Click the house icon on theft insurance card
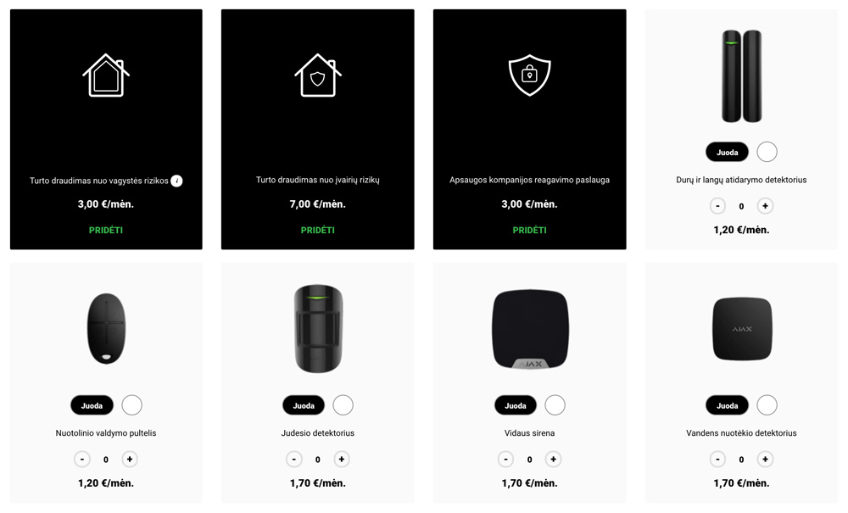Viewport: 848px width, 513px height. (x=106, y=75)
